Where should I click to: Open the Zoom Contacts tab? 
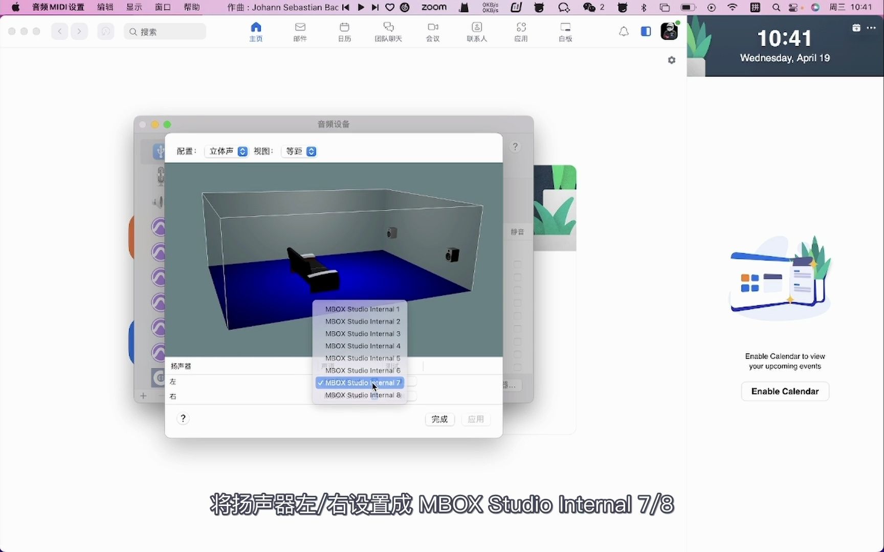(477, 32)
